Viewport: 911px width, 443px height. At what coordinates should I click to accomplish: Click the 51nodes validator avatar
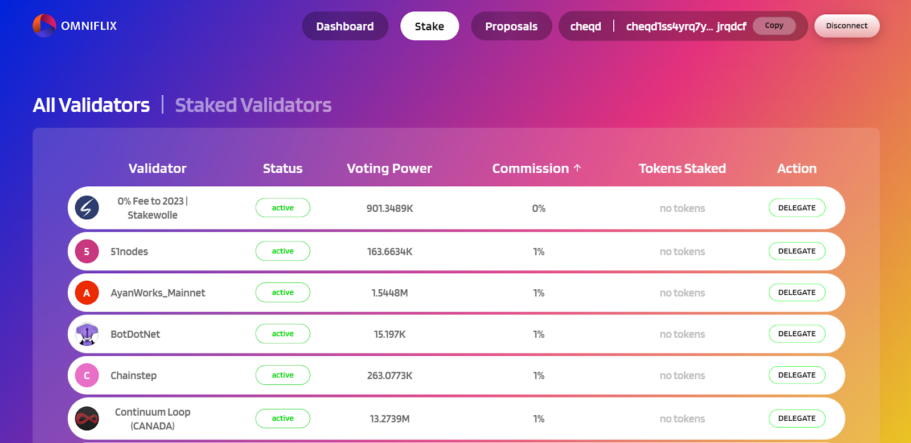click(x=87, y=251)
